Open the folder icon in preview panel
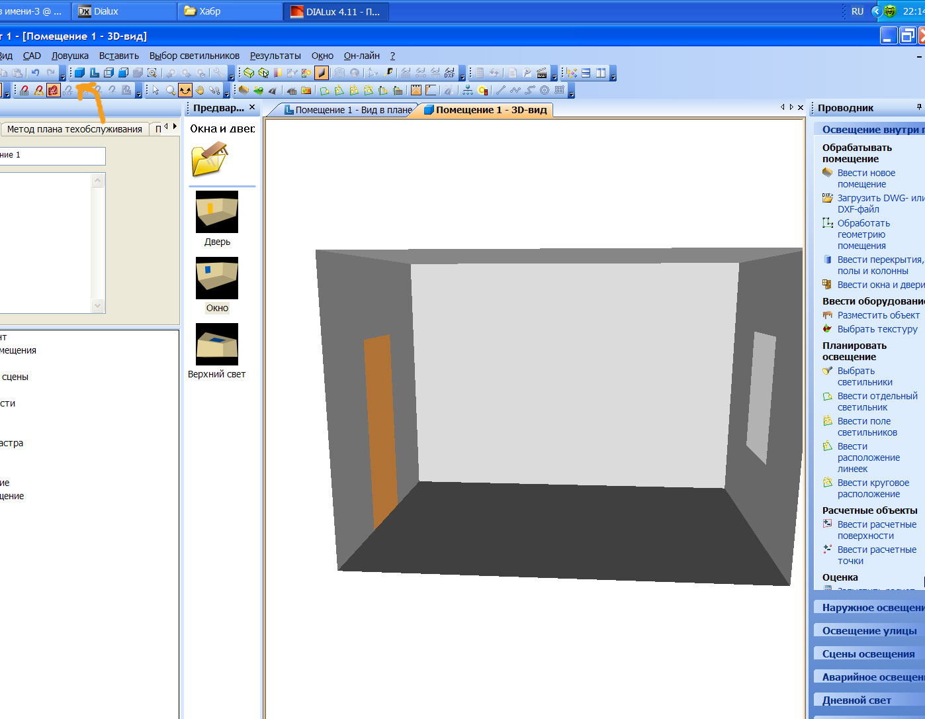Viewport: 925px width, 719px height. (209, 160)
